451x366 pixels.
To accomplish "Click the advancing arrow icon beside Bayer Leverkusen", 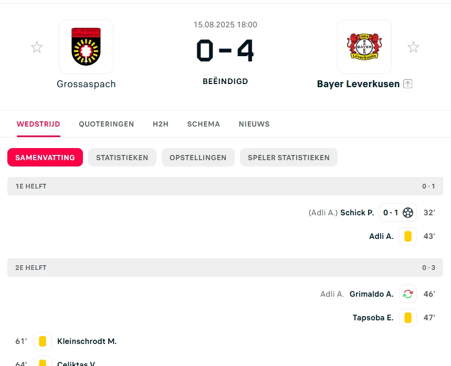I will (x=407, y=83).
